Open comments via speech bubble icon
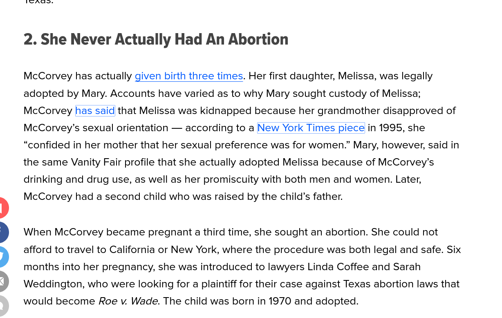This screenshot has width=502, height=318. tap(3, 306)
